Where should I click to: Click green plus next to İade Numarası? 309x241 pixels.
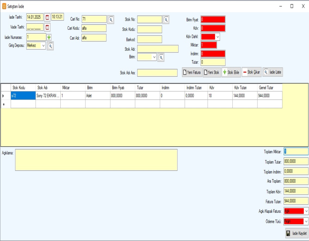pos(49,37)
